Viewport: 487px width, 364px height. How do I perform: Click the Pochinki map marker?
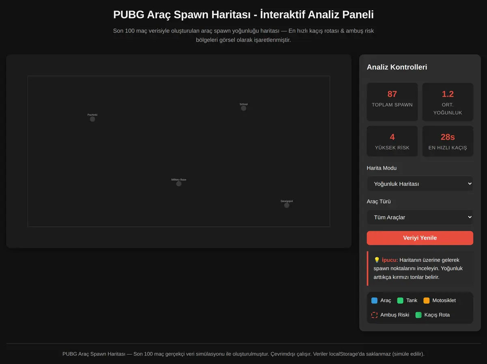(93, 119)
